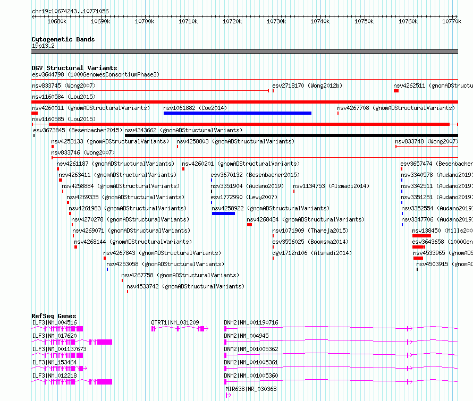Click nsv4261983 gnomAD variant label
Viewport: 473px width, 401px height.
click(128, 208)
